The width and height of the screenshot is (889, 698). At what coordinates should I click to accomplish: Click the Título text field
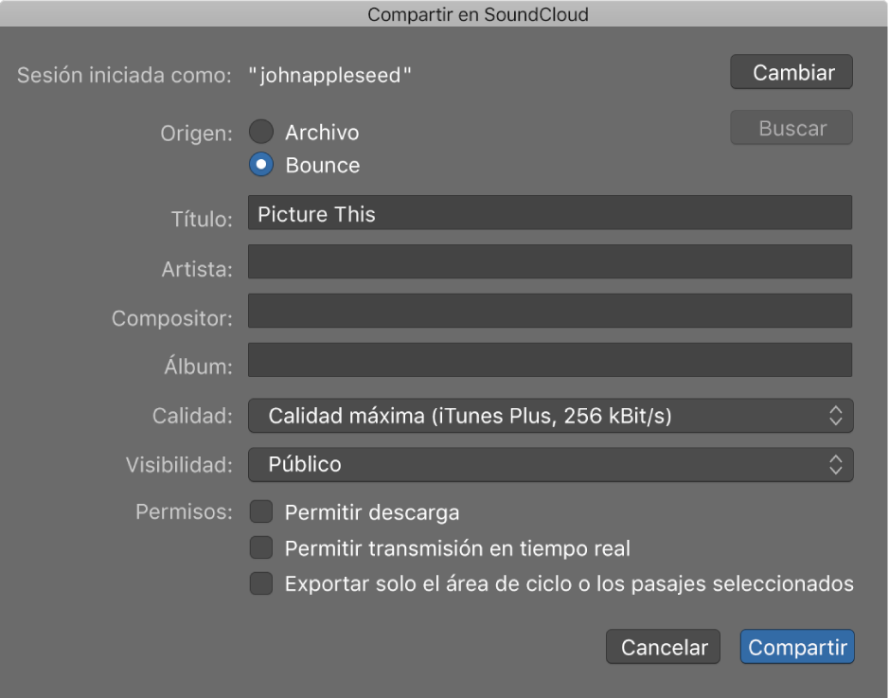click(549, 213)
